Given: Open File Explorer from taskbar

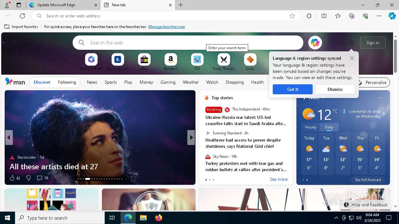Looking at the screenshot, I should click(x=143, y=218).
